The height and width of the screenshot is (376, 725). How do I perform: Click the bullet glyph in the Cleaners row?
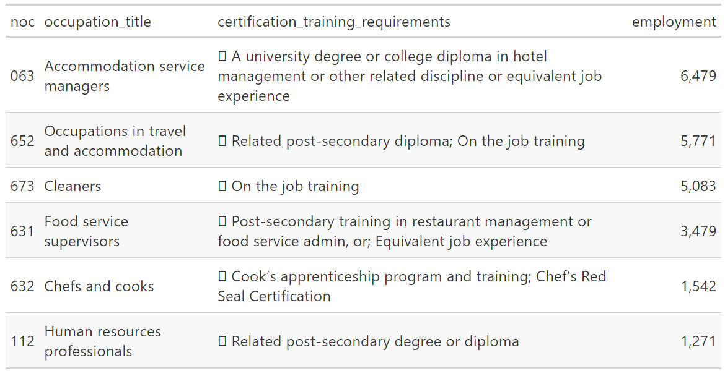[x=222, y=187]
